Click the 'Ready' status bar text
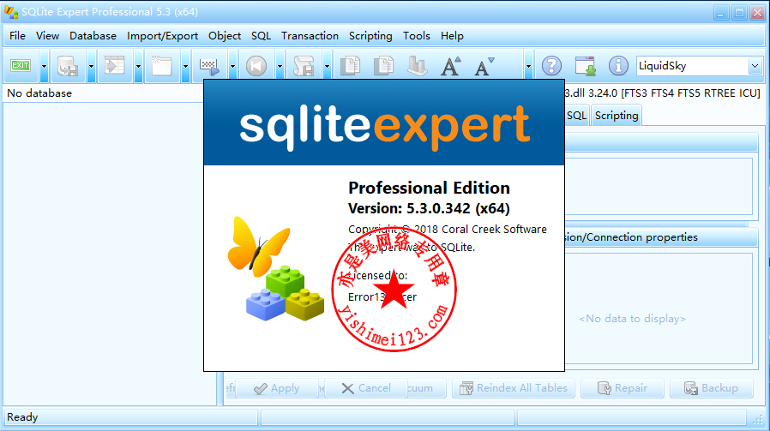 point(22,417)
